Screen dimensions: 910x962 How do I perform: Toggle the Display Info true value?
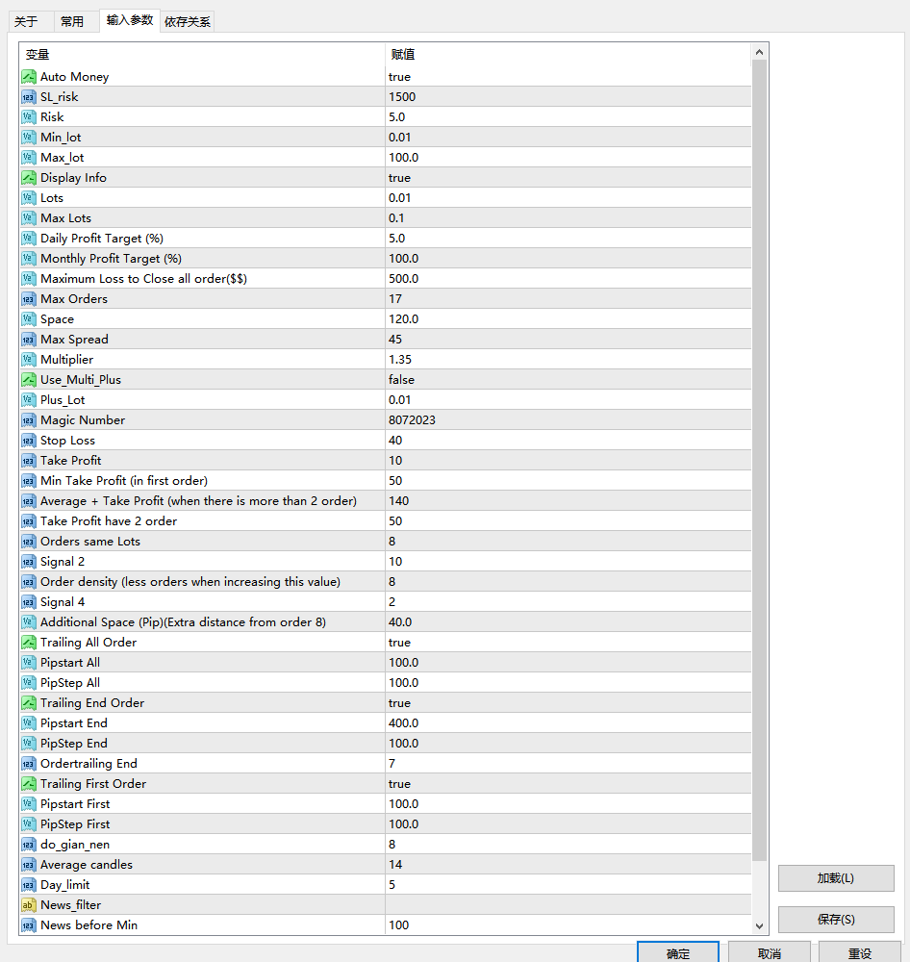(x=399, y=178)
